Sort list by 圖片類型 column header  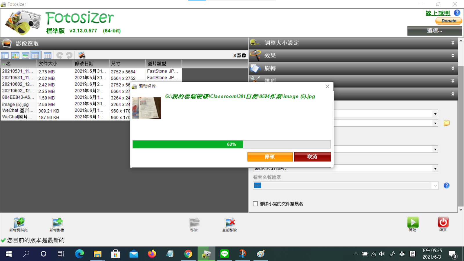[x=164, y=64]
